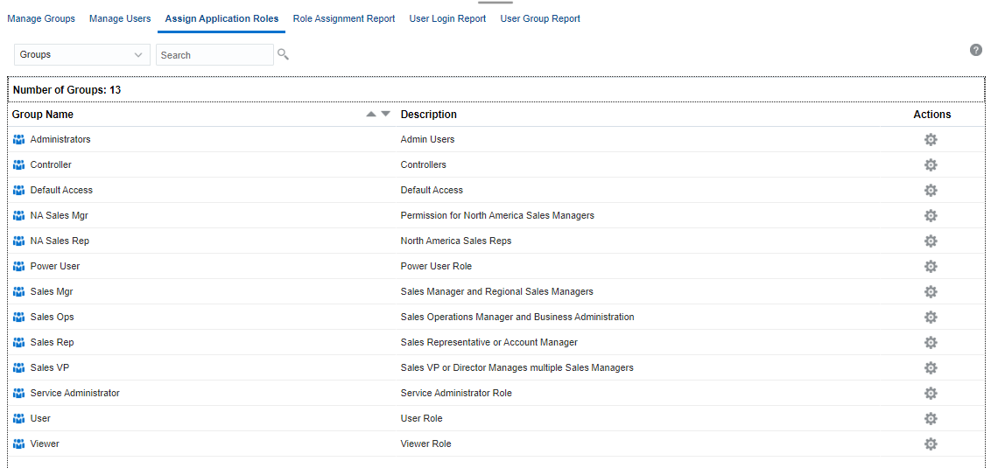Viewport: 991px width, 468px height.
Task: Click the Default Access group icon
Action: (18, 190)
